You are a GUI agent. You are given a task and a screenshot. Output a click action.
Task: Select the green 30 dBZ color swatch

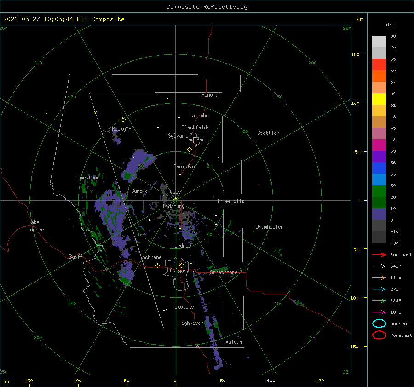click(379, 191)
